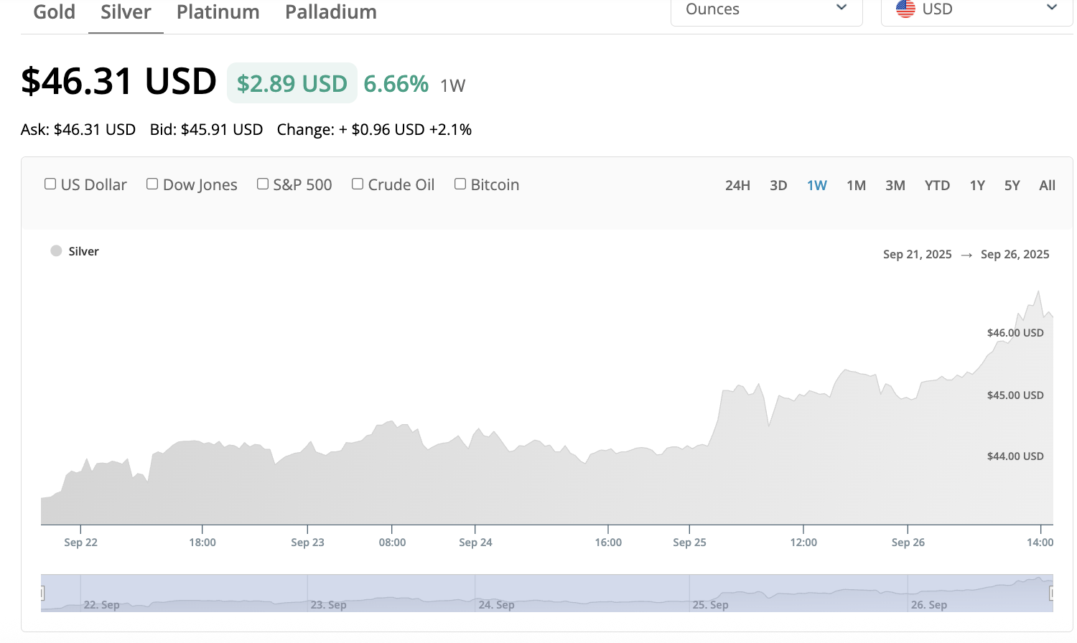Toggle the Dow Jones comparison checkbox
The image size is (1077, 643).
click(152, 184)
